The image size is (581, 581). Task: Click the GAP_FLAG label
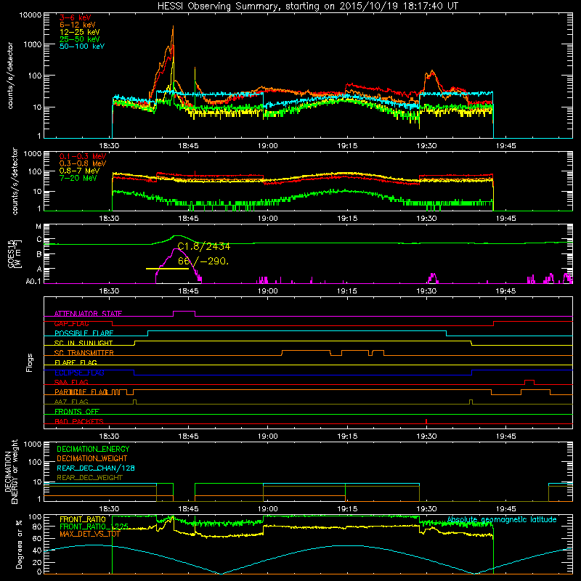point(71,323)
